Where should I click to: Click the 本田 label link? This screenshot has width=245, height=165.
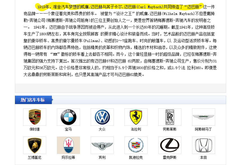pos(203,157)
